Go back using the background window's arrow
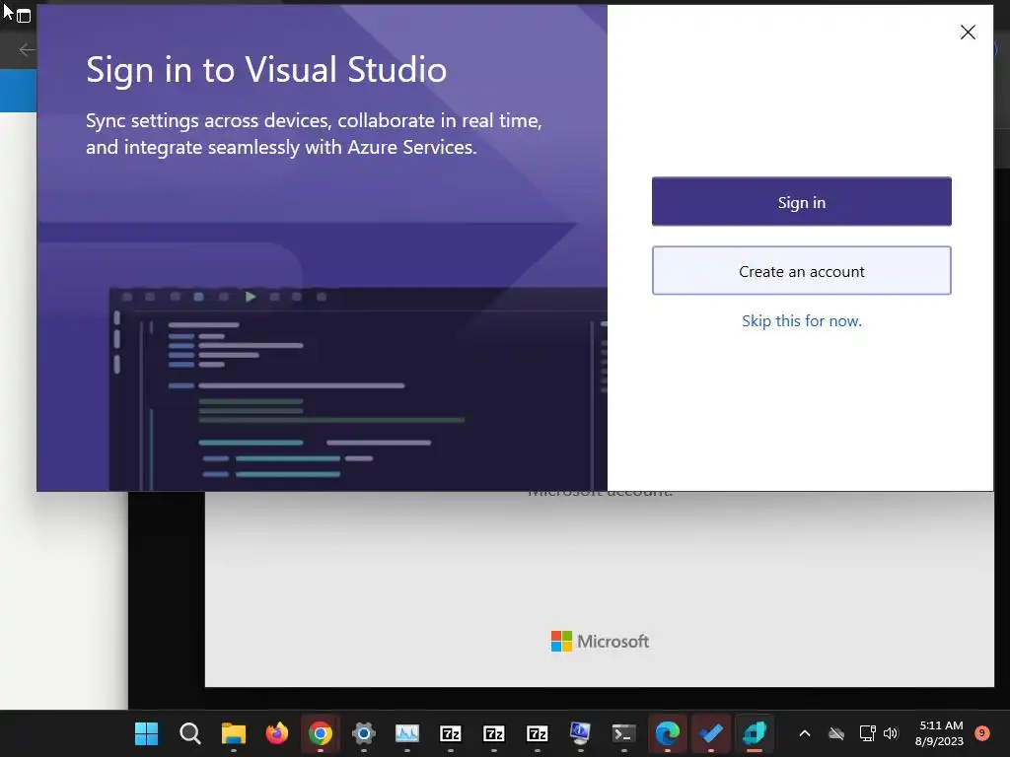The height and width of the screenshot is (757, 1010). pos(27,49)
